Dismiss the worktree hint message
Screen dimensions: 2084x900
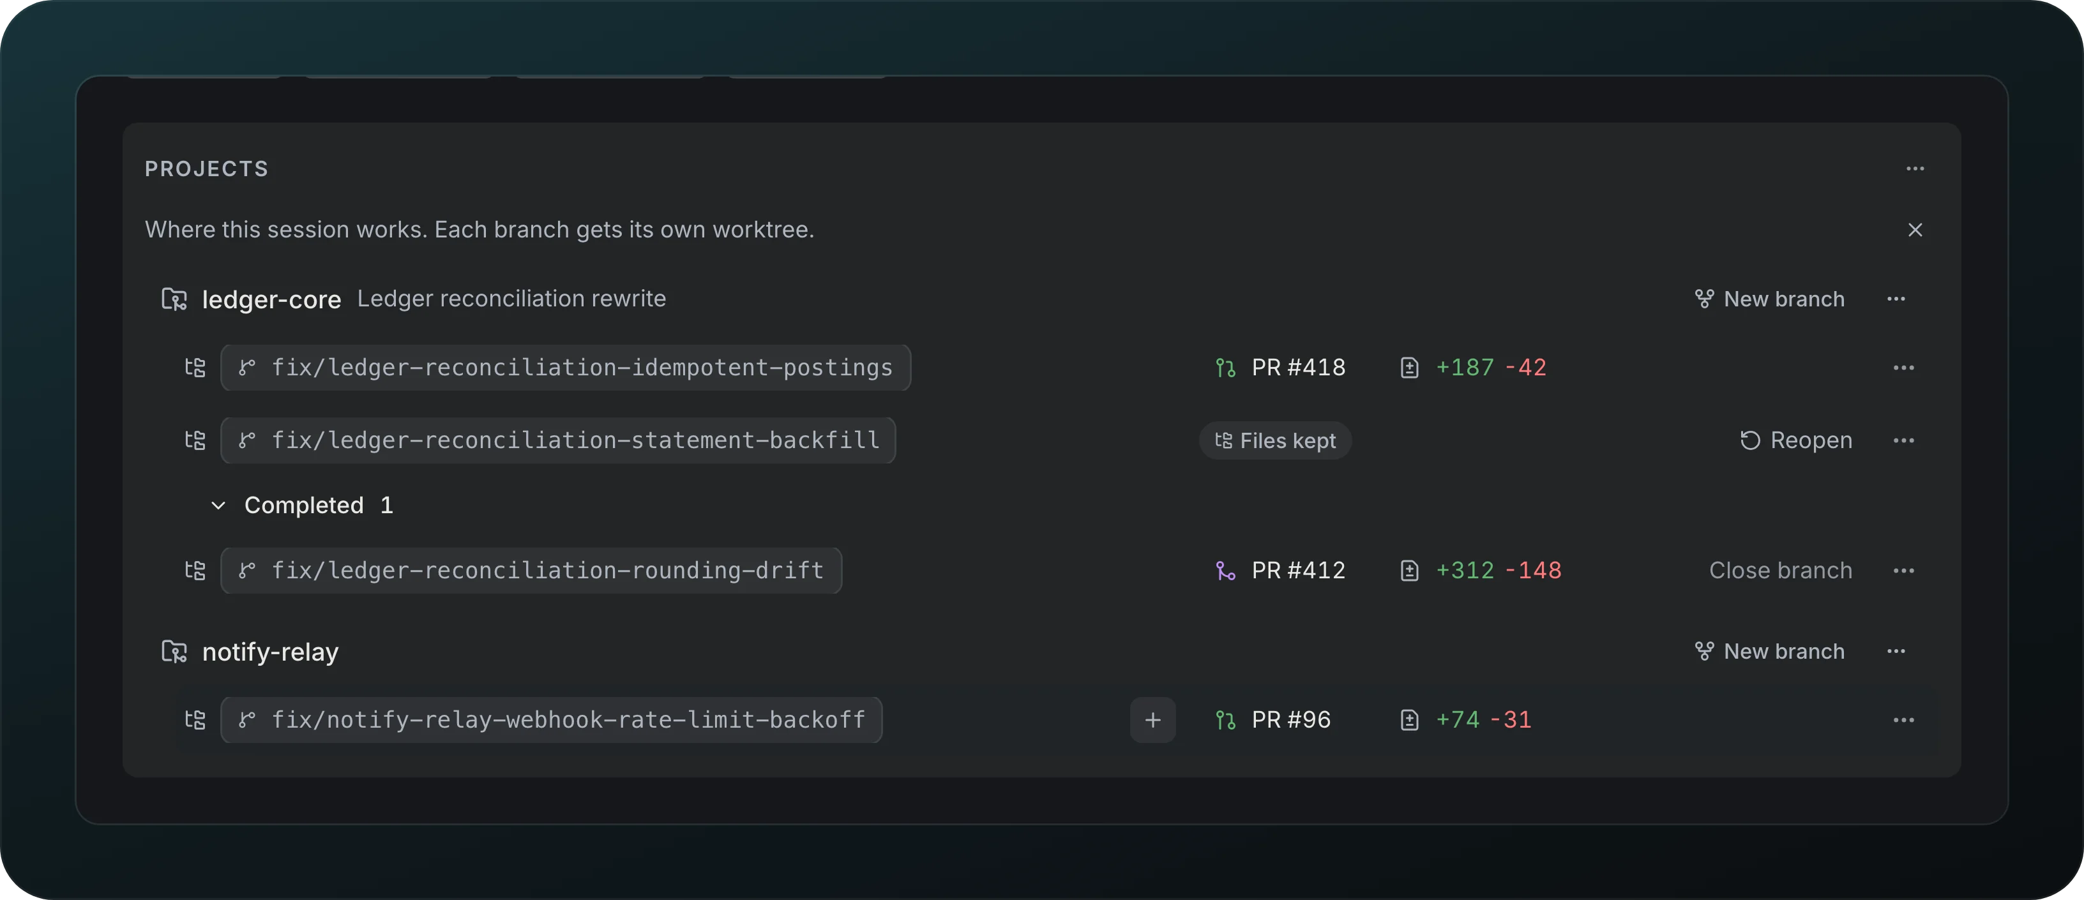click(1915, 230)
